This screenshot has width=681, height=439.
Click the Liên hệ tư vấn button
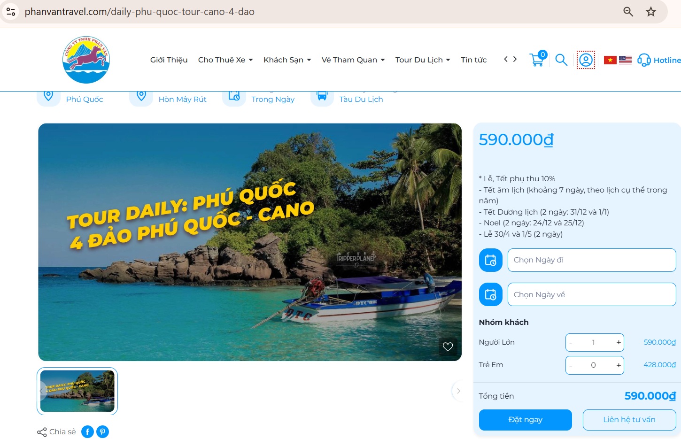click(629, 420)
